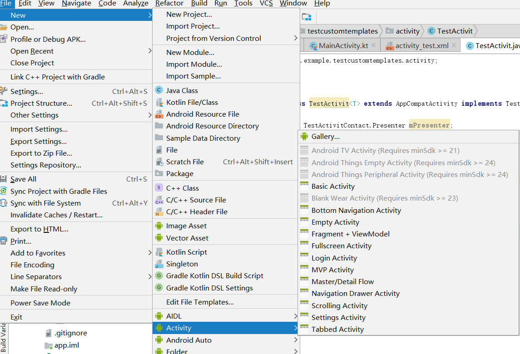The height and width of the screenshot is (354, 520).
Task: Click the testcustomtemplates breadcrumb
Action: (x=342, y=31)
